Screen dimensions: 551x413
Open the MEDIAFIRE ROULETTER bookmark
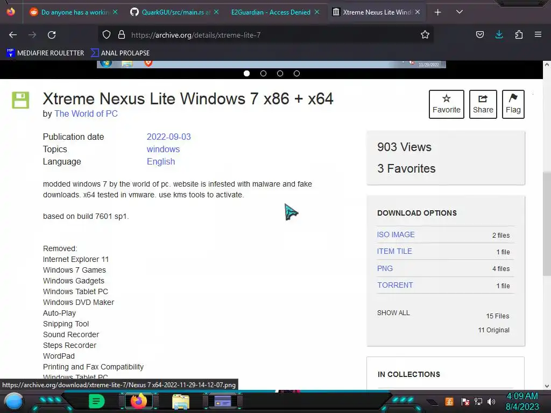pyautogui.click(x=45, y=53)
